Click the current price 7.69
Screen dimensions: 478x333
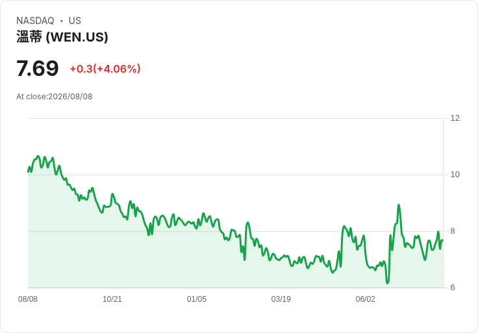pyautogui.click(x=37, y=68)
